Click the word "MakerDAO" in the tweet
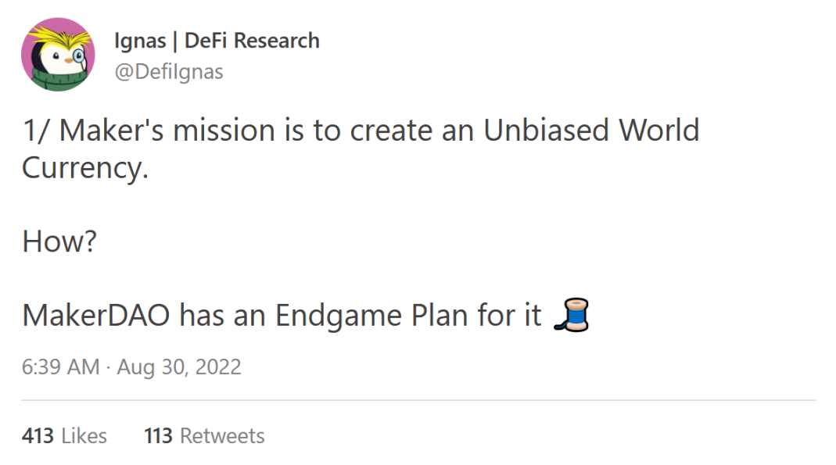836x465 pixels. click(96, 316)
